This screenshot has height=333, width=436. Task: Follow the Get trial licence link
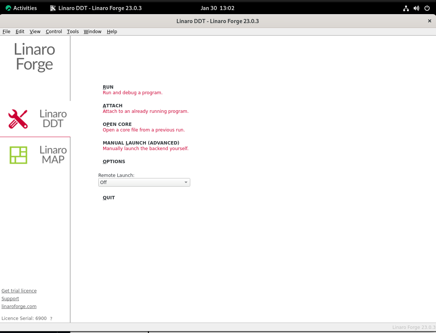tap(19, 291)
